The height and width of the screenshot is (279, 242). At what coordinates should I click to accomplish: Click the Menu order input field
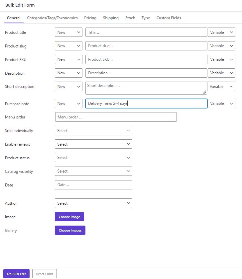[x=116, y=117]
